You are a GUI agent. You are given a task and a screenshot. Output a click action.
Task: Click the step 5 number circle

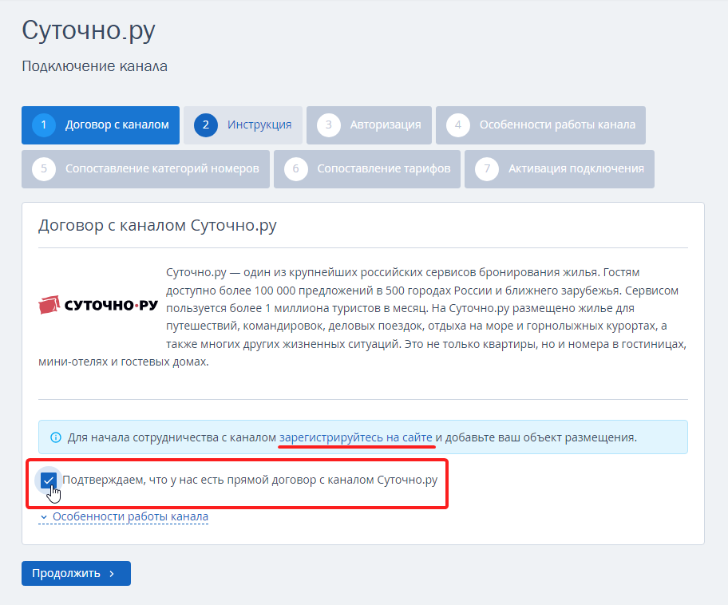coord(44,168)
